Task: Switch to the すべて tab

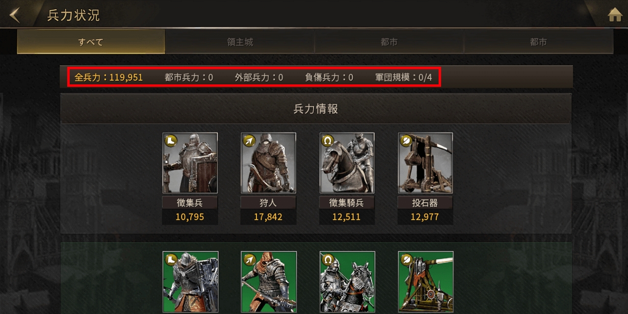Action: (x=91, y=42)
